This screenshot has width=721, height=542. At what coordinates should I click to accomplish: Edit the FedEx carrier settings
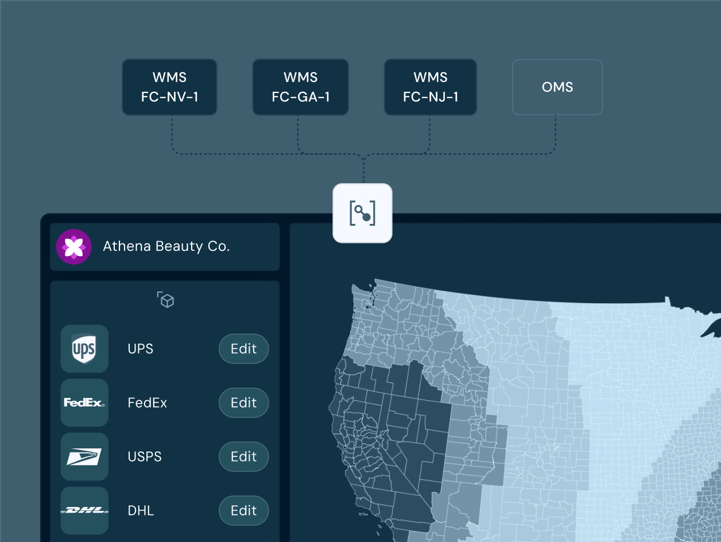244,402
